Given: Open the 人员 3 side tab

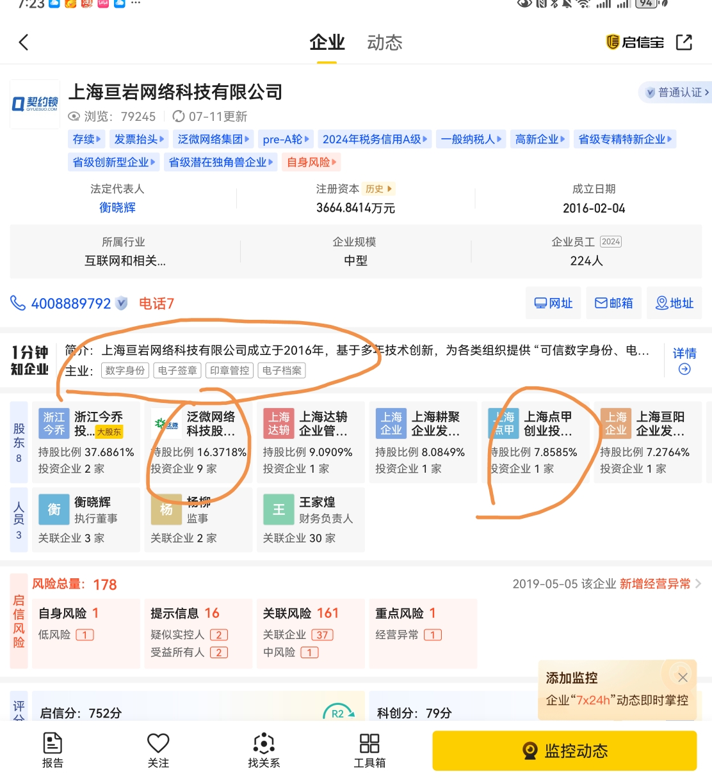Looking at the screenshot, I should tap(19, 519).
